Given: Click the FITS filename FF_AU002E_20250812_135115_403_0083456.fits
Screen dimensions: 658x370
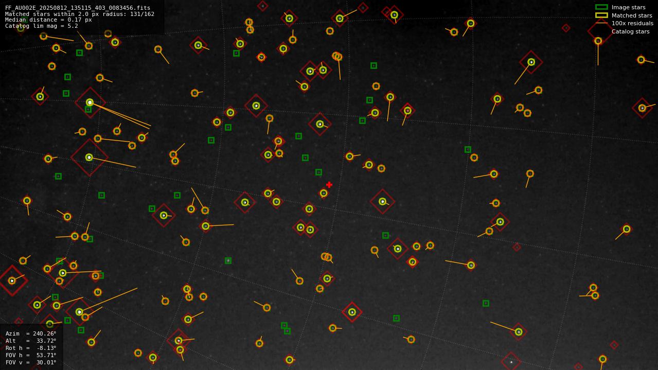Looking at the screenshot, I should click(78, 8).
